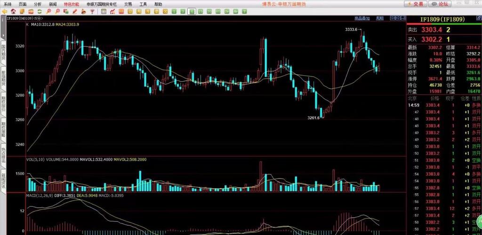The height and width of the screenshot is (235, 482).
Task: Click the 14:59 trade tick row
Action: pyautogui.click(x=444, y=105)
